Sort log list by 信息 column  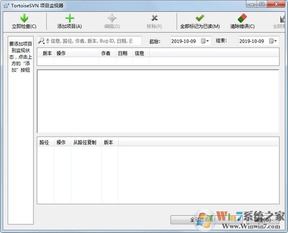pos(141,53)
